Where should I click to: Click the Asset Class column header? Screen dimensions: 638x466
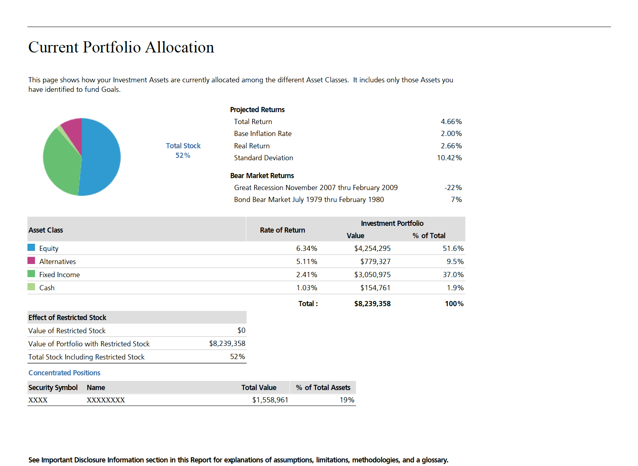46,230
